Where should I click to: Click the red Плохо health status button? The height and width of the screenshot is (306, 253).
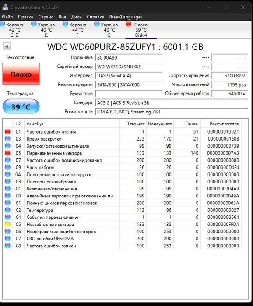[21, 74]
